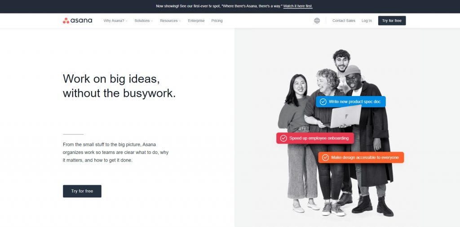
Task: Click checkmark on Write new product spec doc
Action: [x=323, y=102]
